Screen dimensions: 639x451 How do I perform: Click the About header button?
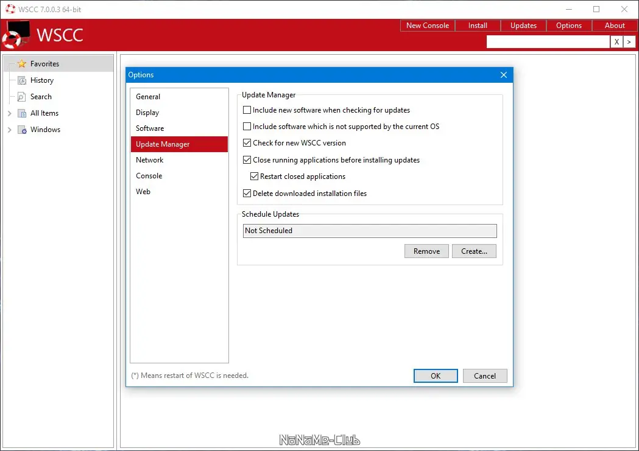pyautogui.click(x=615, y=26)
